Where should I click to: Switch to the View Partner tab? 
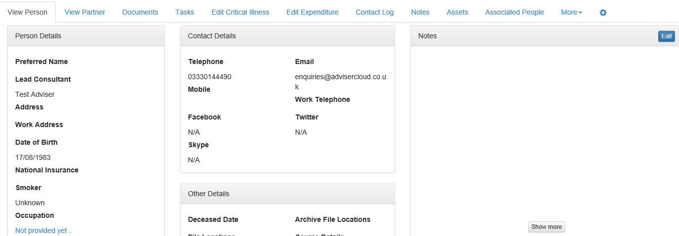pyautogui.click(x=85, y=13)
